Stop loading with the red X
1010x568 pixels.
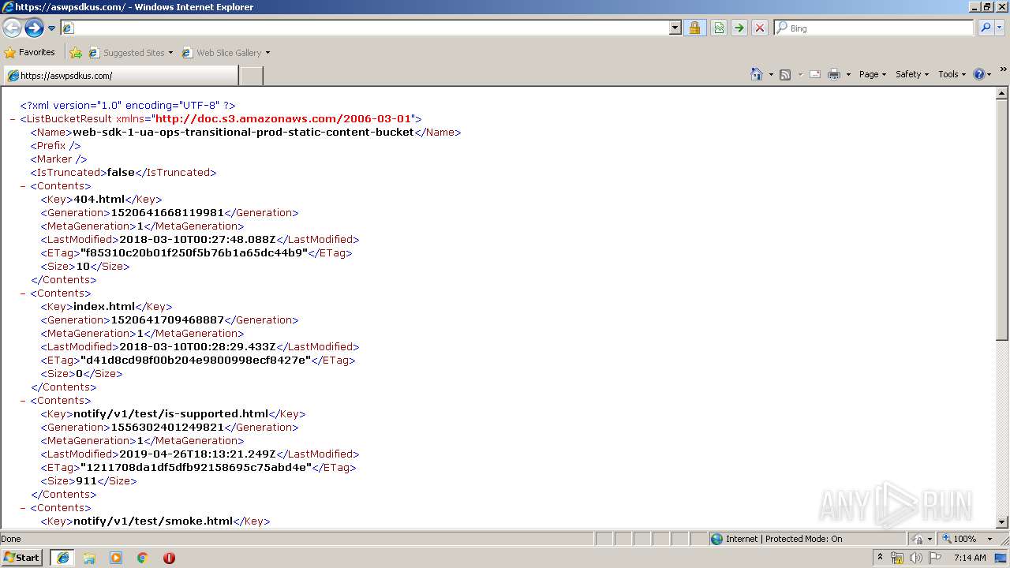[x=759, y=28]
